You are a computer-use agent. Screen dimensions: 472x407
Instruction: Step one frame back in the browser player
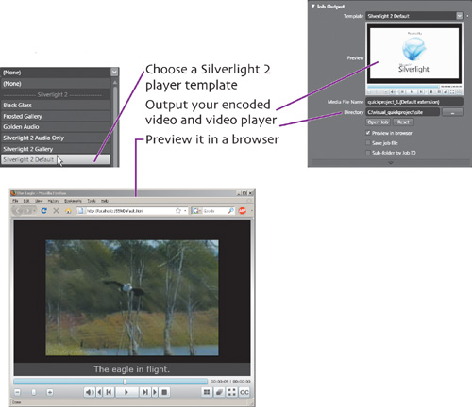[x=99, y=392]
